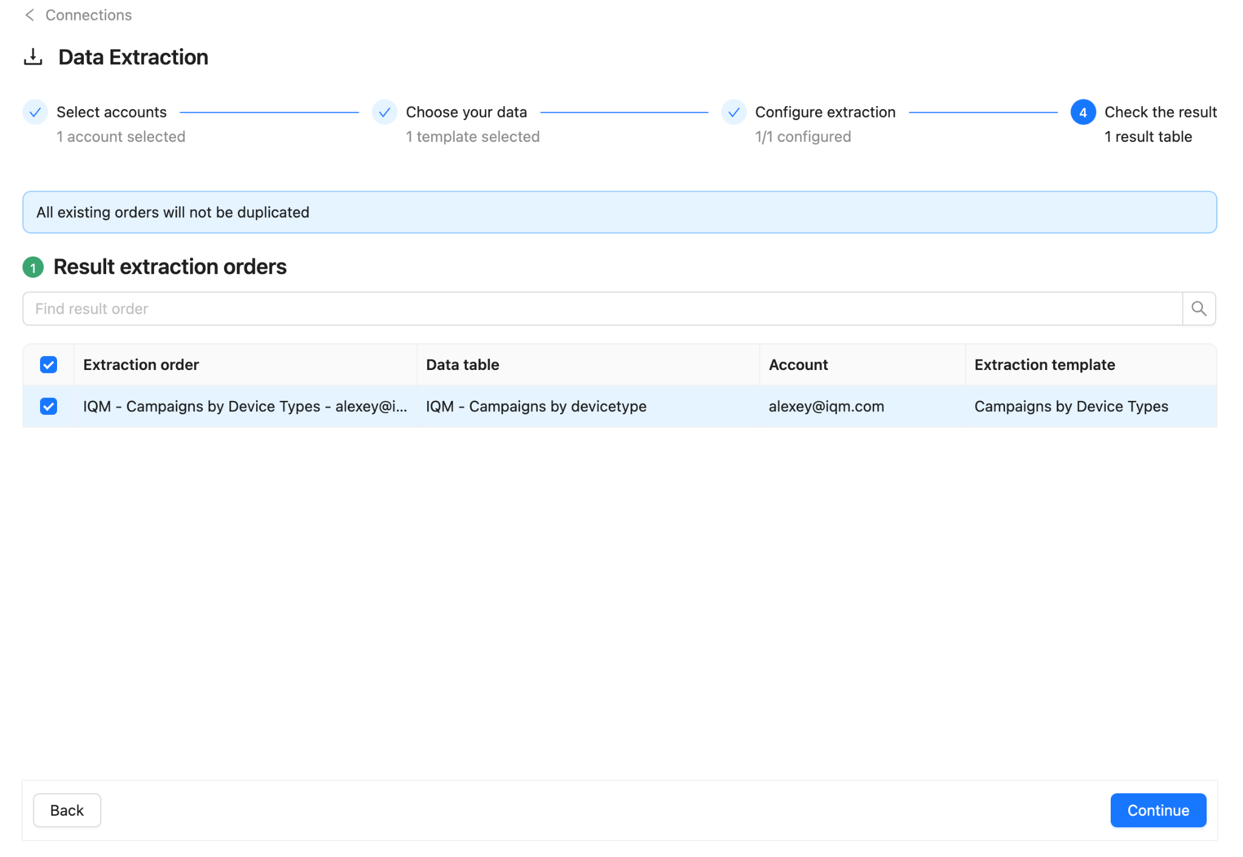Screen dimensions: 1243x857
Task: Click the green result count badge
Action: [x=33, y=267]
